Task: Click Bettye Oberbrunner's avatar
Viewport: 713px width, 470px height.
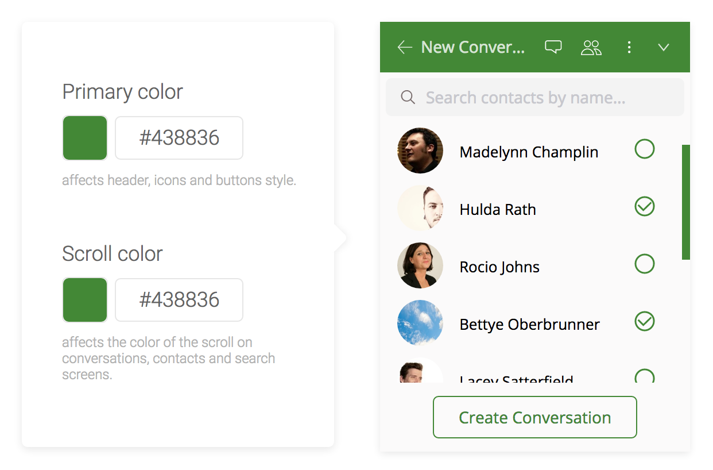Action: 420,323
